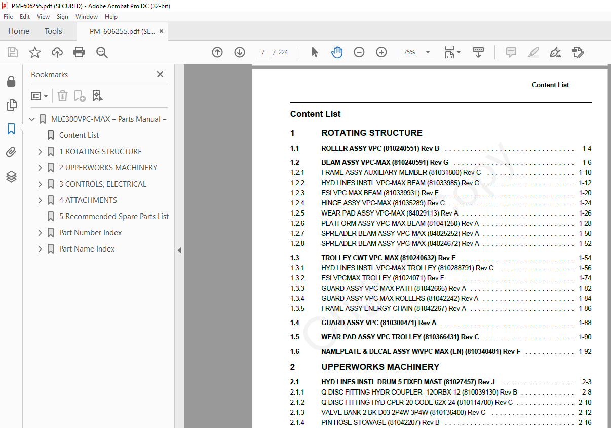The image size is (611, 428).
Task: Activate the Hand pan tool
Action: 337,52
